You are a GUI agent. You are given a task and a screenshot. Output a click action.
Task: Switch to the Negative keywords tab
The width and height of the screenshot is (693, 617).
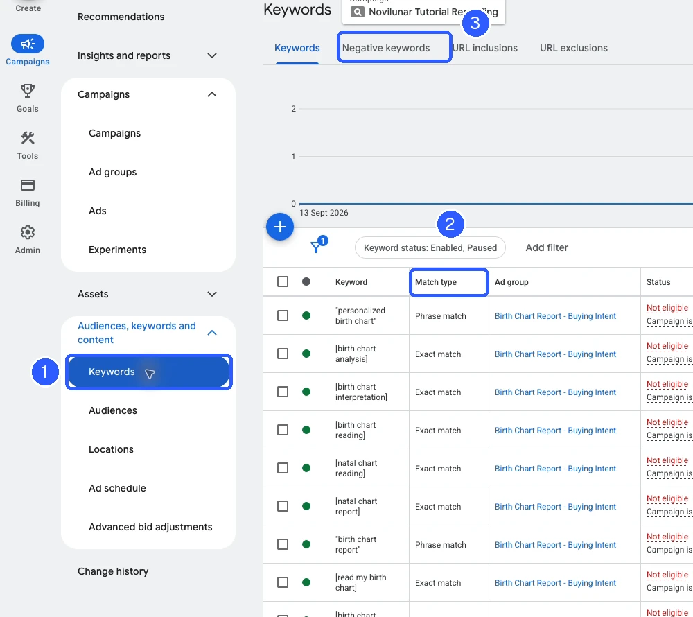click(x=386, y=48)
